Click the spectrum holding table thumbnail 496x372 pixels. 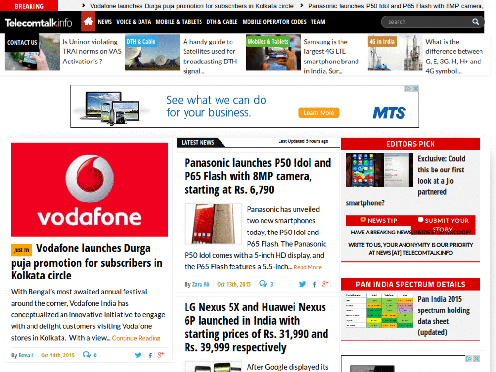[x=379, y=310]
